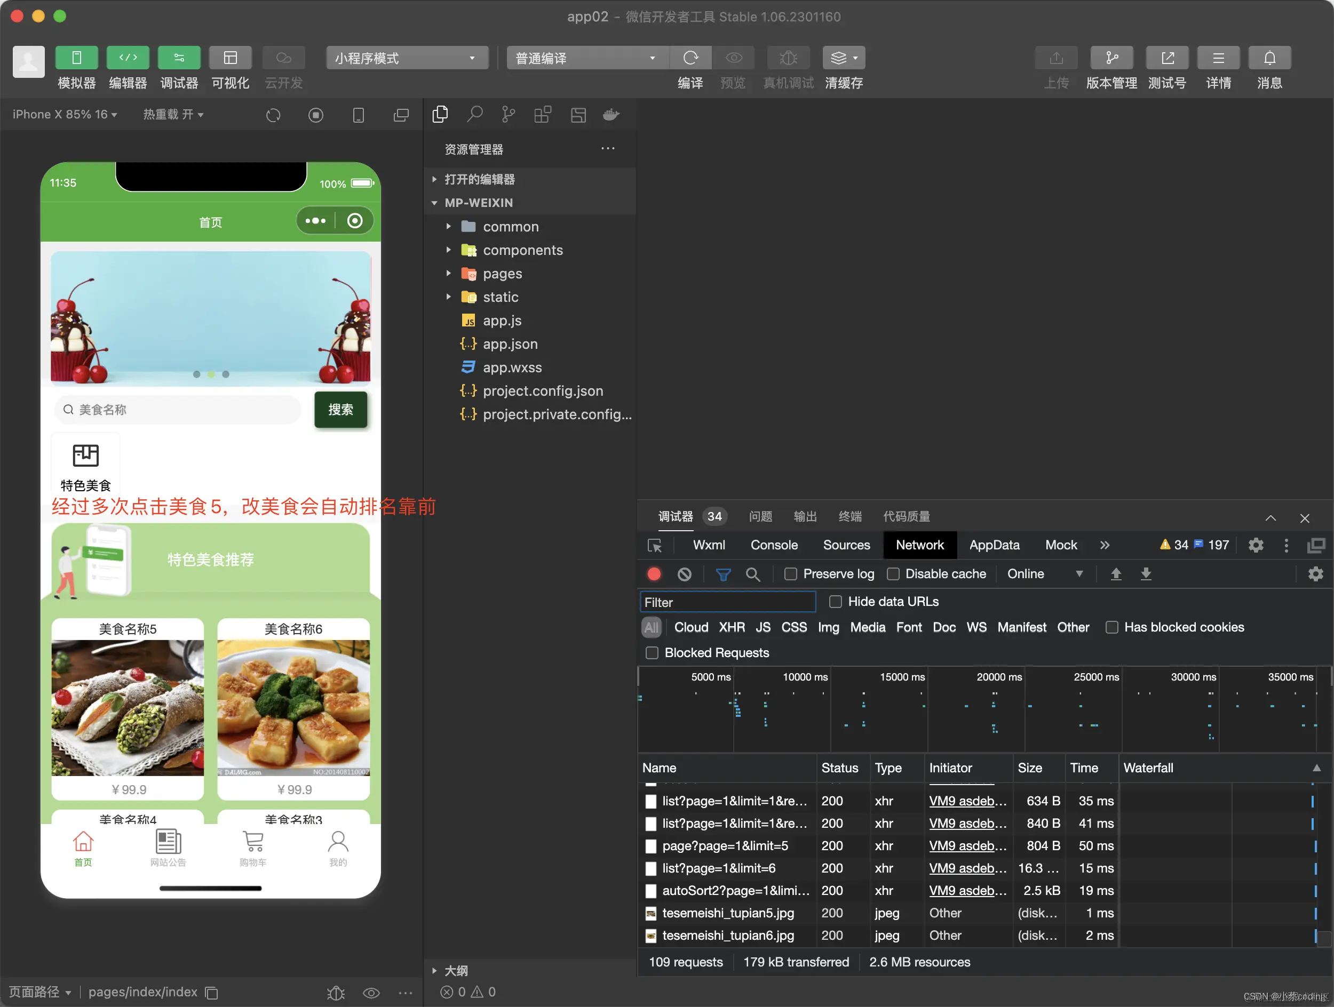Screen dimensions: 1334x1007
Task: Open version management branch icon
Action: click(x=1111, y=58)
